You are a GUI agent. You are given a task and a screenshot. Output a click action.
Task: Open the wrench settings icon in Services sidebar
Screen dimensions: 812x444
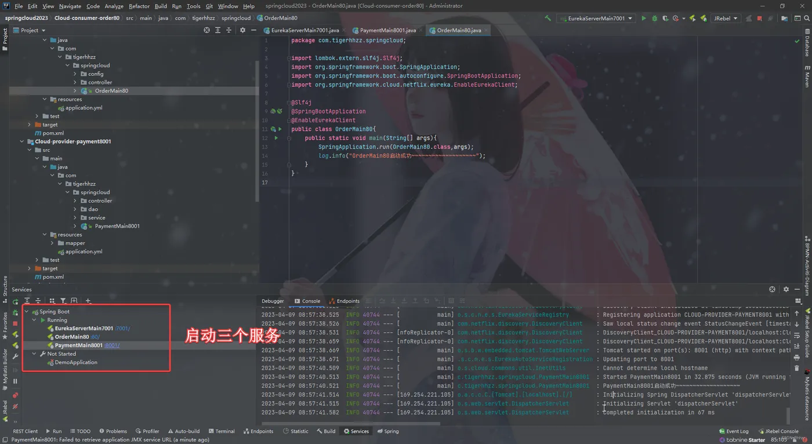pos(16,356)
